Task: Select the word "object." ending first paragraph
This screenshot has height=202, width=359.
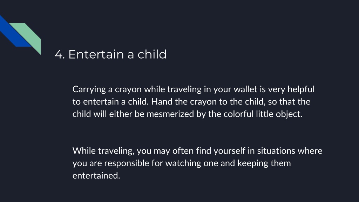Action: click(x=289, y=114)
